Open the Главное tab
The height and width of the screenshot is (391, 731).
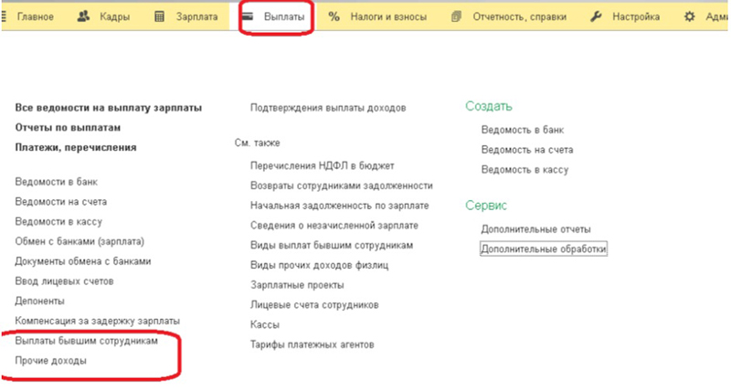36,16
